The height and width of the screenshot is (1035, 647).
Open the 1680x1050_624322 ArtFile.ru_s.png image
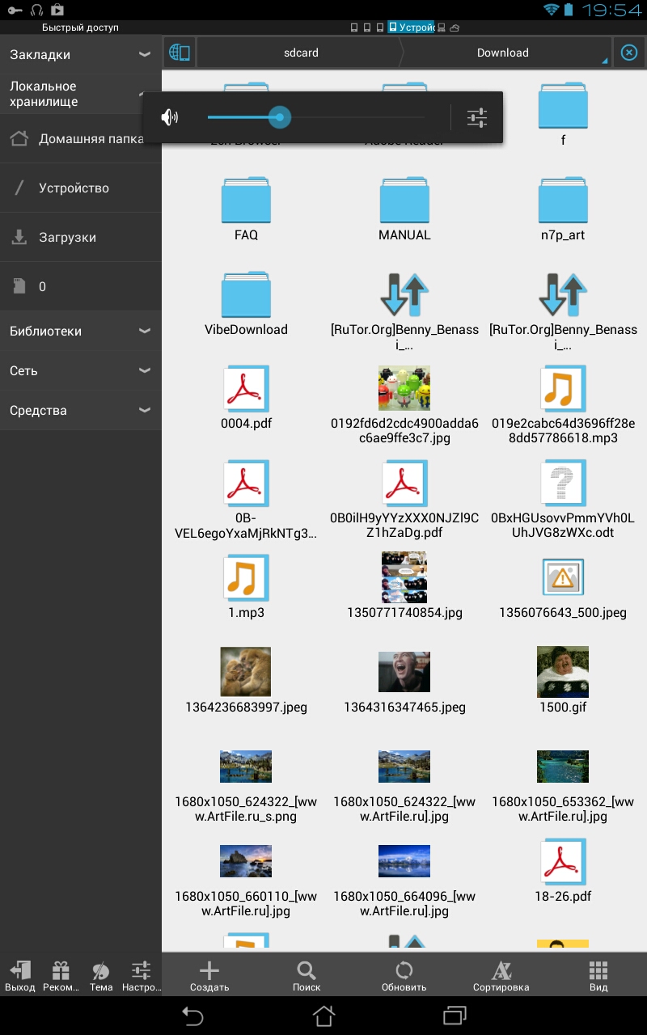[x=246, y=767]
